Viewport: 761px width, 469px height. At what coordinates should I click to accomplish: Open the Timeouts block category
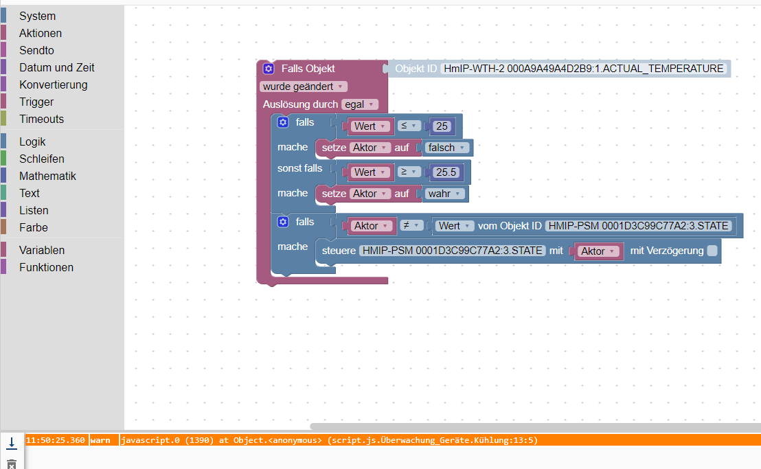(x=41, y=119)
